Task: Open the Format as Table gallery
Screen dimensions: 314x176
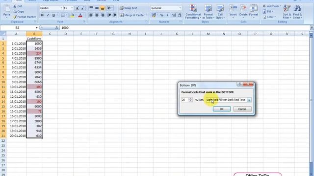Action: tap(208, 12)
